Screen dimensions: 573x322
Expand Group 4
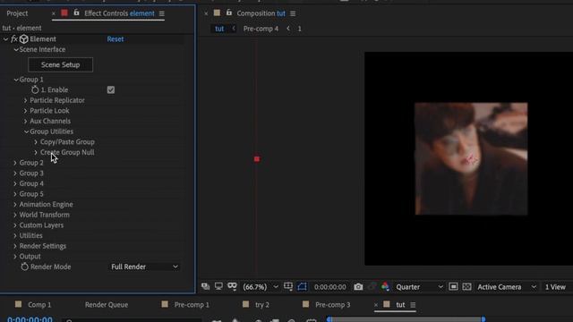(x=15, y=183)
